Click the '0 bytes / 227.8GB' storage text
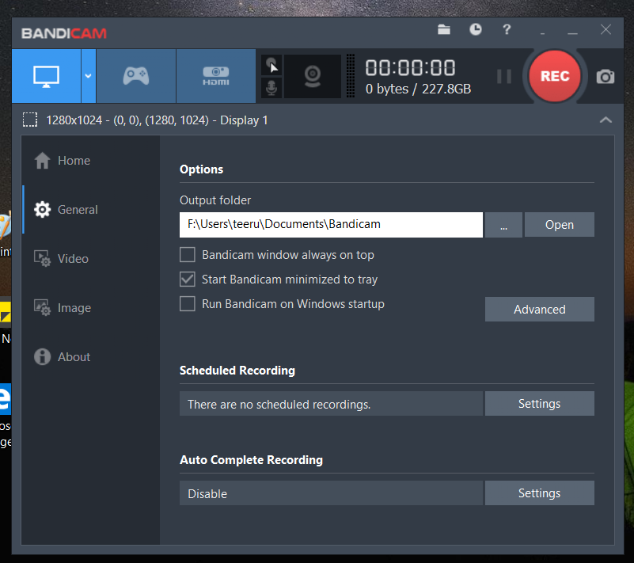 (x=418, y=89)
